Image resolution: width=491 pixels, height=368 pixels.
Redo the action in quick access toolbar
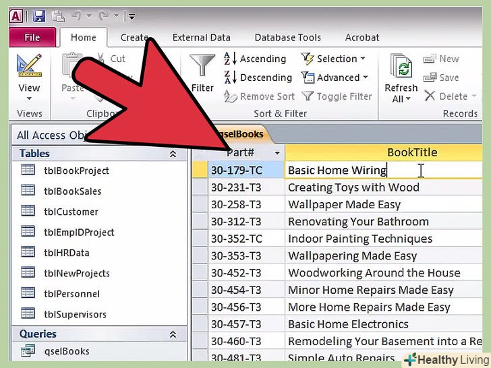(x=104, y=16)
